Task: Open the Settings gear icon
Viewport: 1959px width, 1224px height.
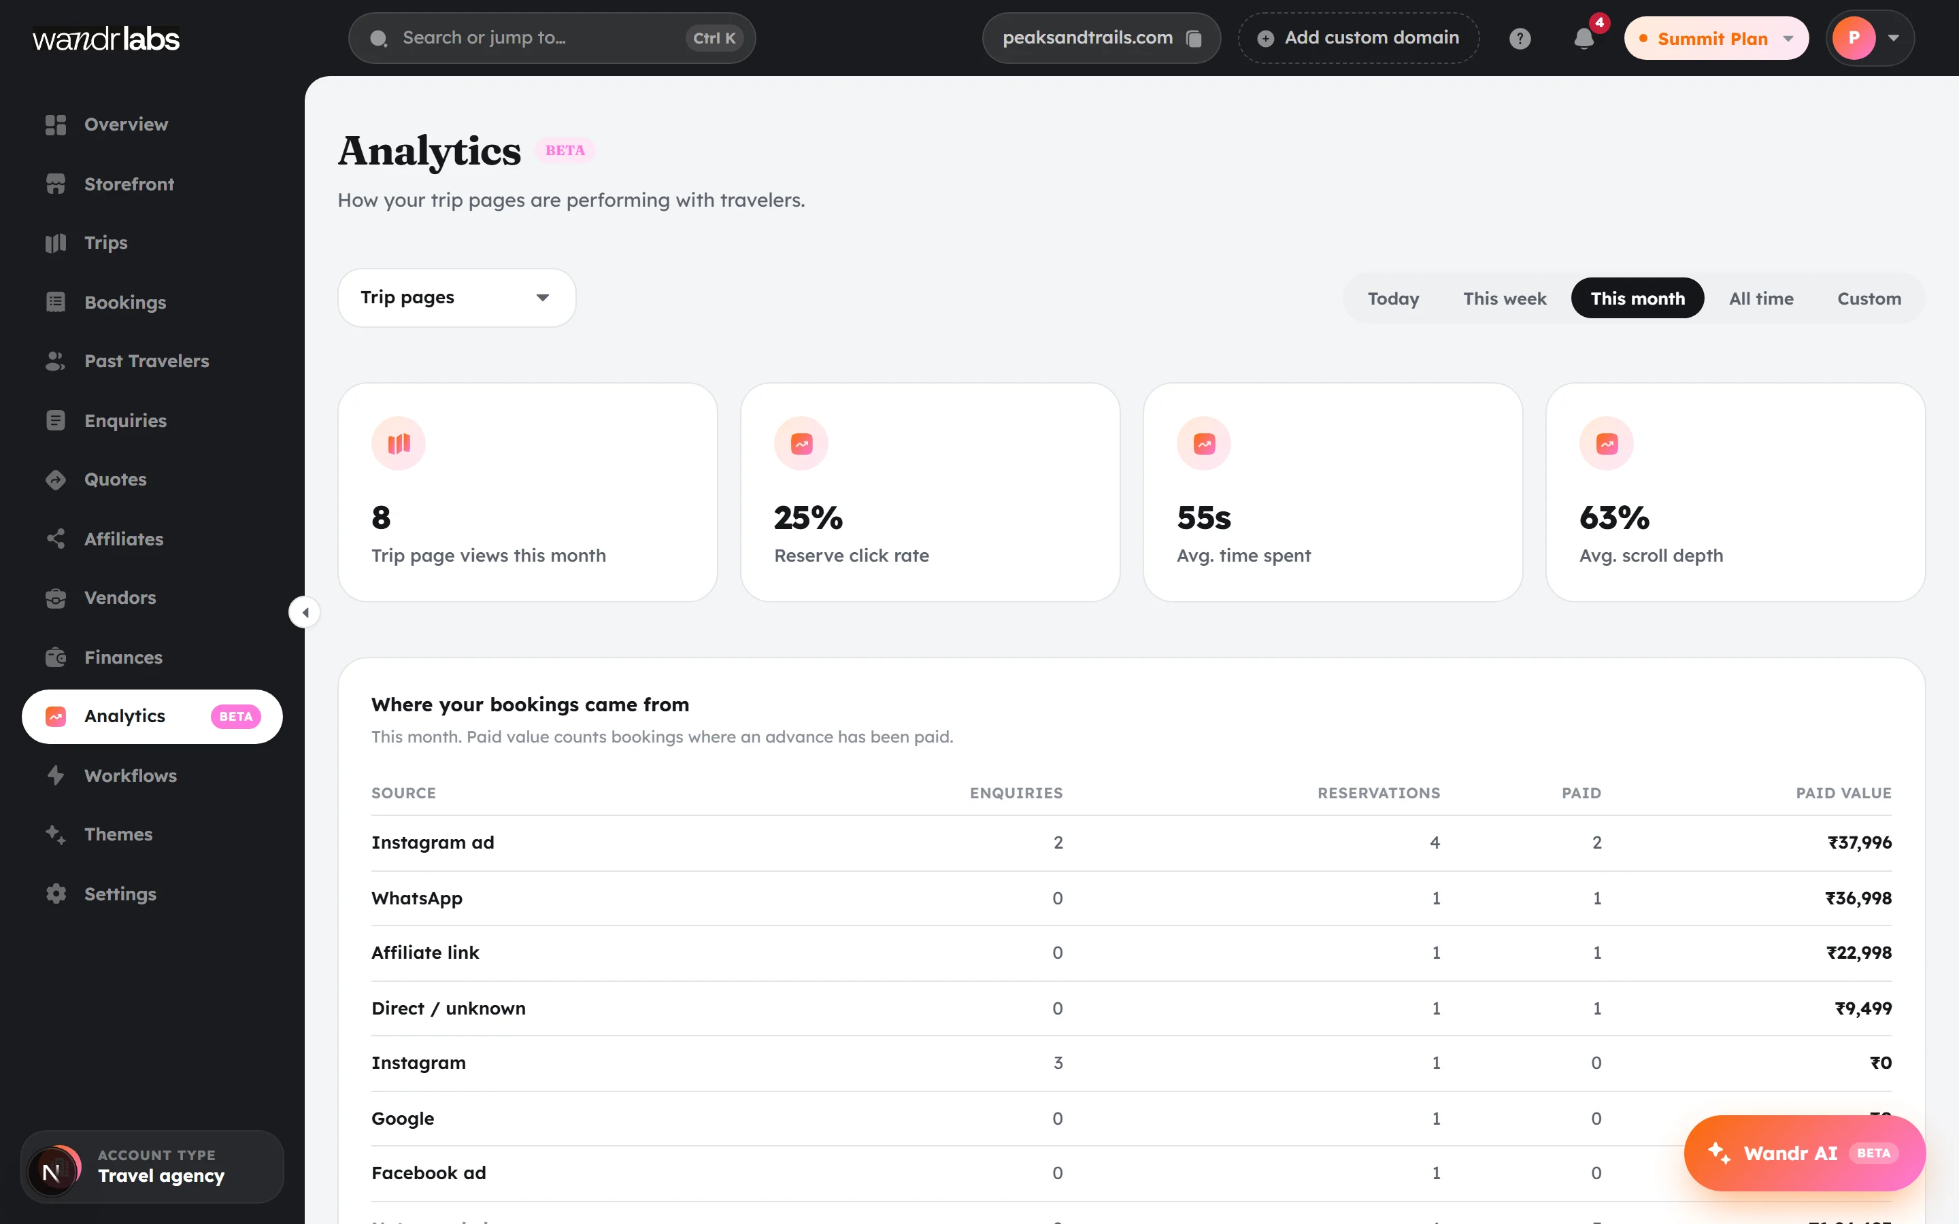Action: (x=55, y=894)
